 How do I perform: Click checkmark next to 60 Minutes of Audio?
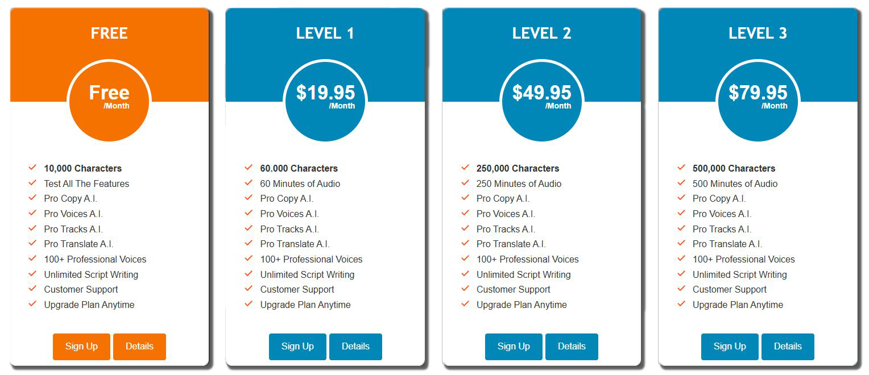point(249,183)
